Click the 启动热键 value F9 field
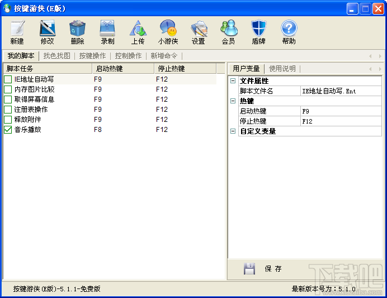This screenshot has height=298, width=387. point(341,111)
